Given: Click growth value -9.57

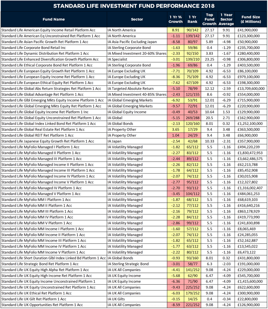Looking at the screenshot, I should (x=175, y=106).
